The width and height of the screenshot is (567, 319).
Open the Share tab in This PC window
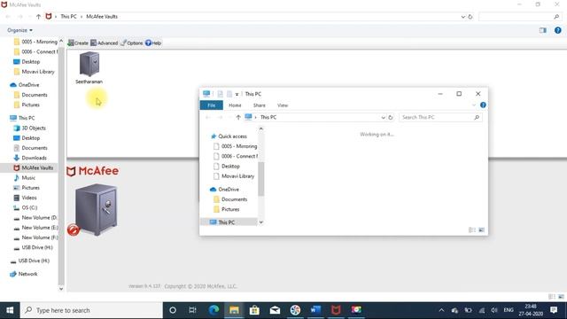tap(260, 105)
